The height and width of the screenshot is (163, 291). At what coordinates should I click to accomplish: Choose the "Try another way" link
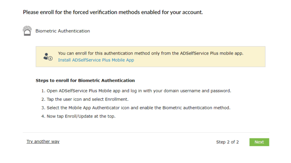pyautogui.click(x=43, y=142)
